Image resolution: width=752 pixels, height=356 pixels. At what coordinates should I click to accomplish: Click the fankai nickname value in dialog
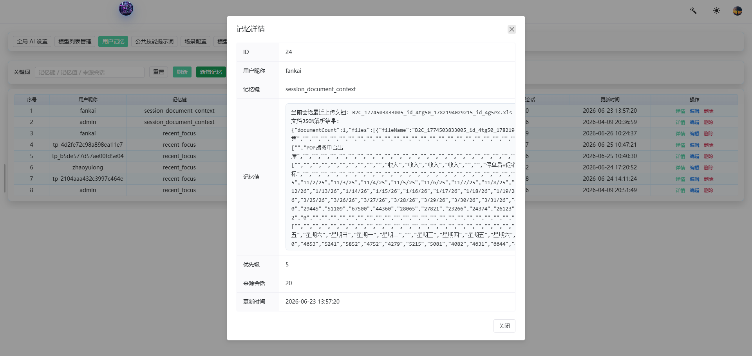[x=293, y=71]
